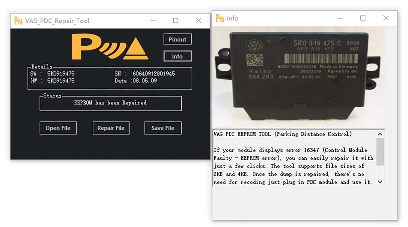This screenshot has width=408, height=227.
Task: Click the Repair File button
Action: click(x=111, y=128)
